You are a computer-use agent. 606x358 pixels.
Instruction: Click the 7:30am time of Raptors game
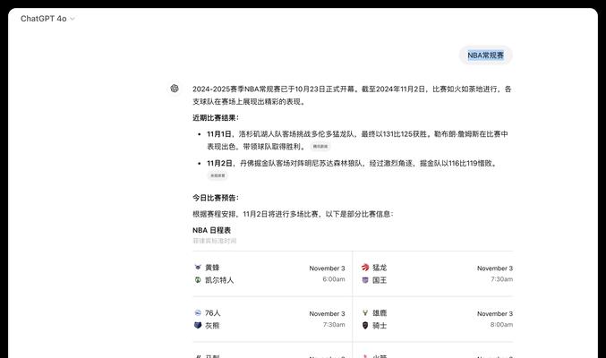(501, 279)
